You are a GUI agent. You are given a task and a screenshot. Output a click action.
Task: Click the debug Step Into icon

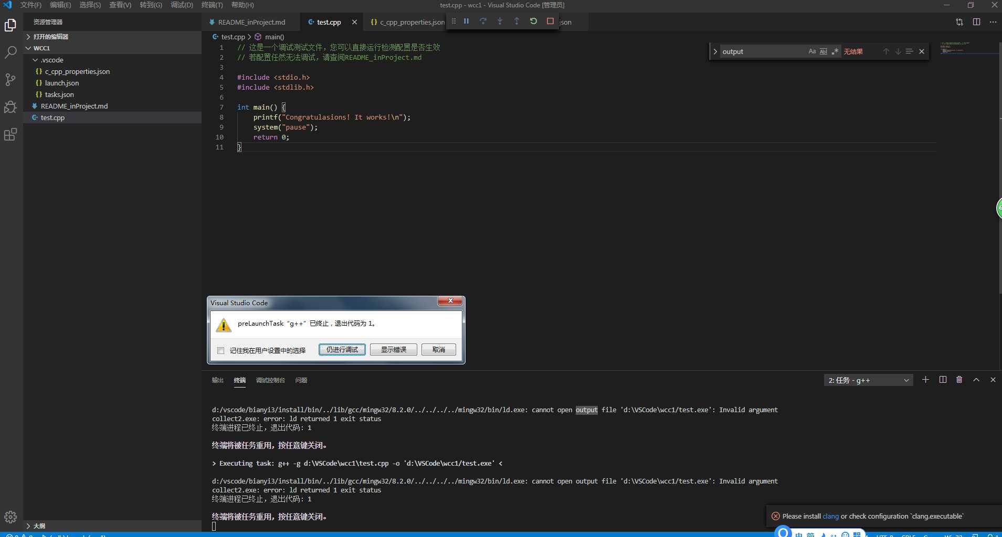pyautogui.click(x=500, y=22)
